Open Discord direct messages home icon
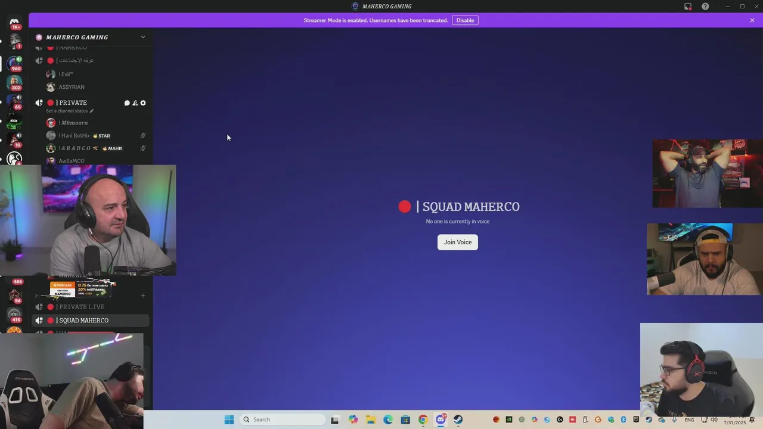763x429 pixels. (x=14, y=23)
